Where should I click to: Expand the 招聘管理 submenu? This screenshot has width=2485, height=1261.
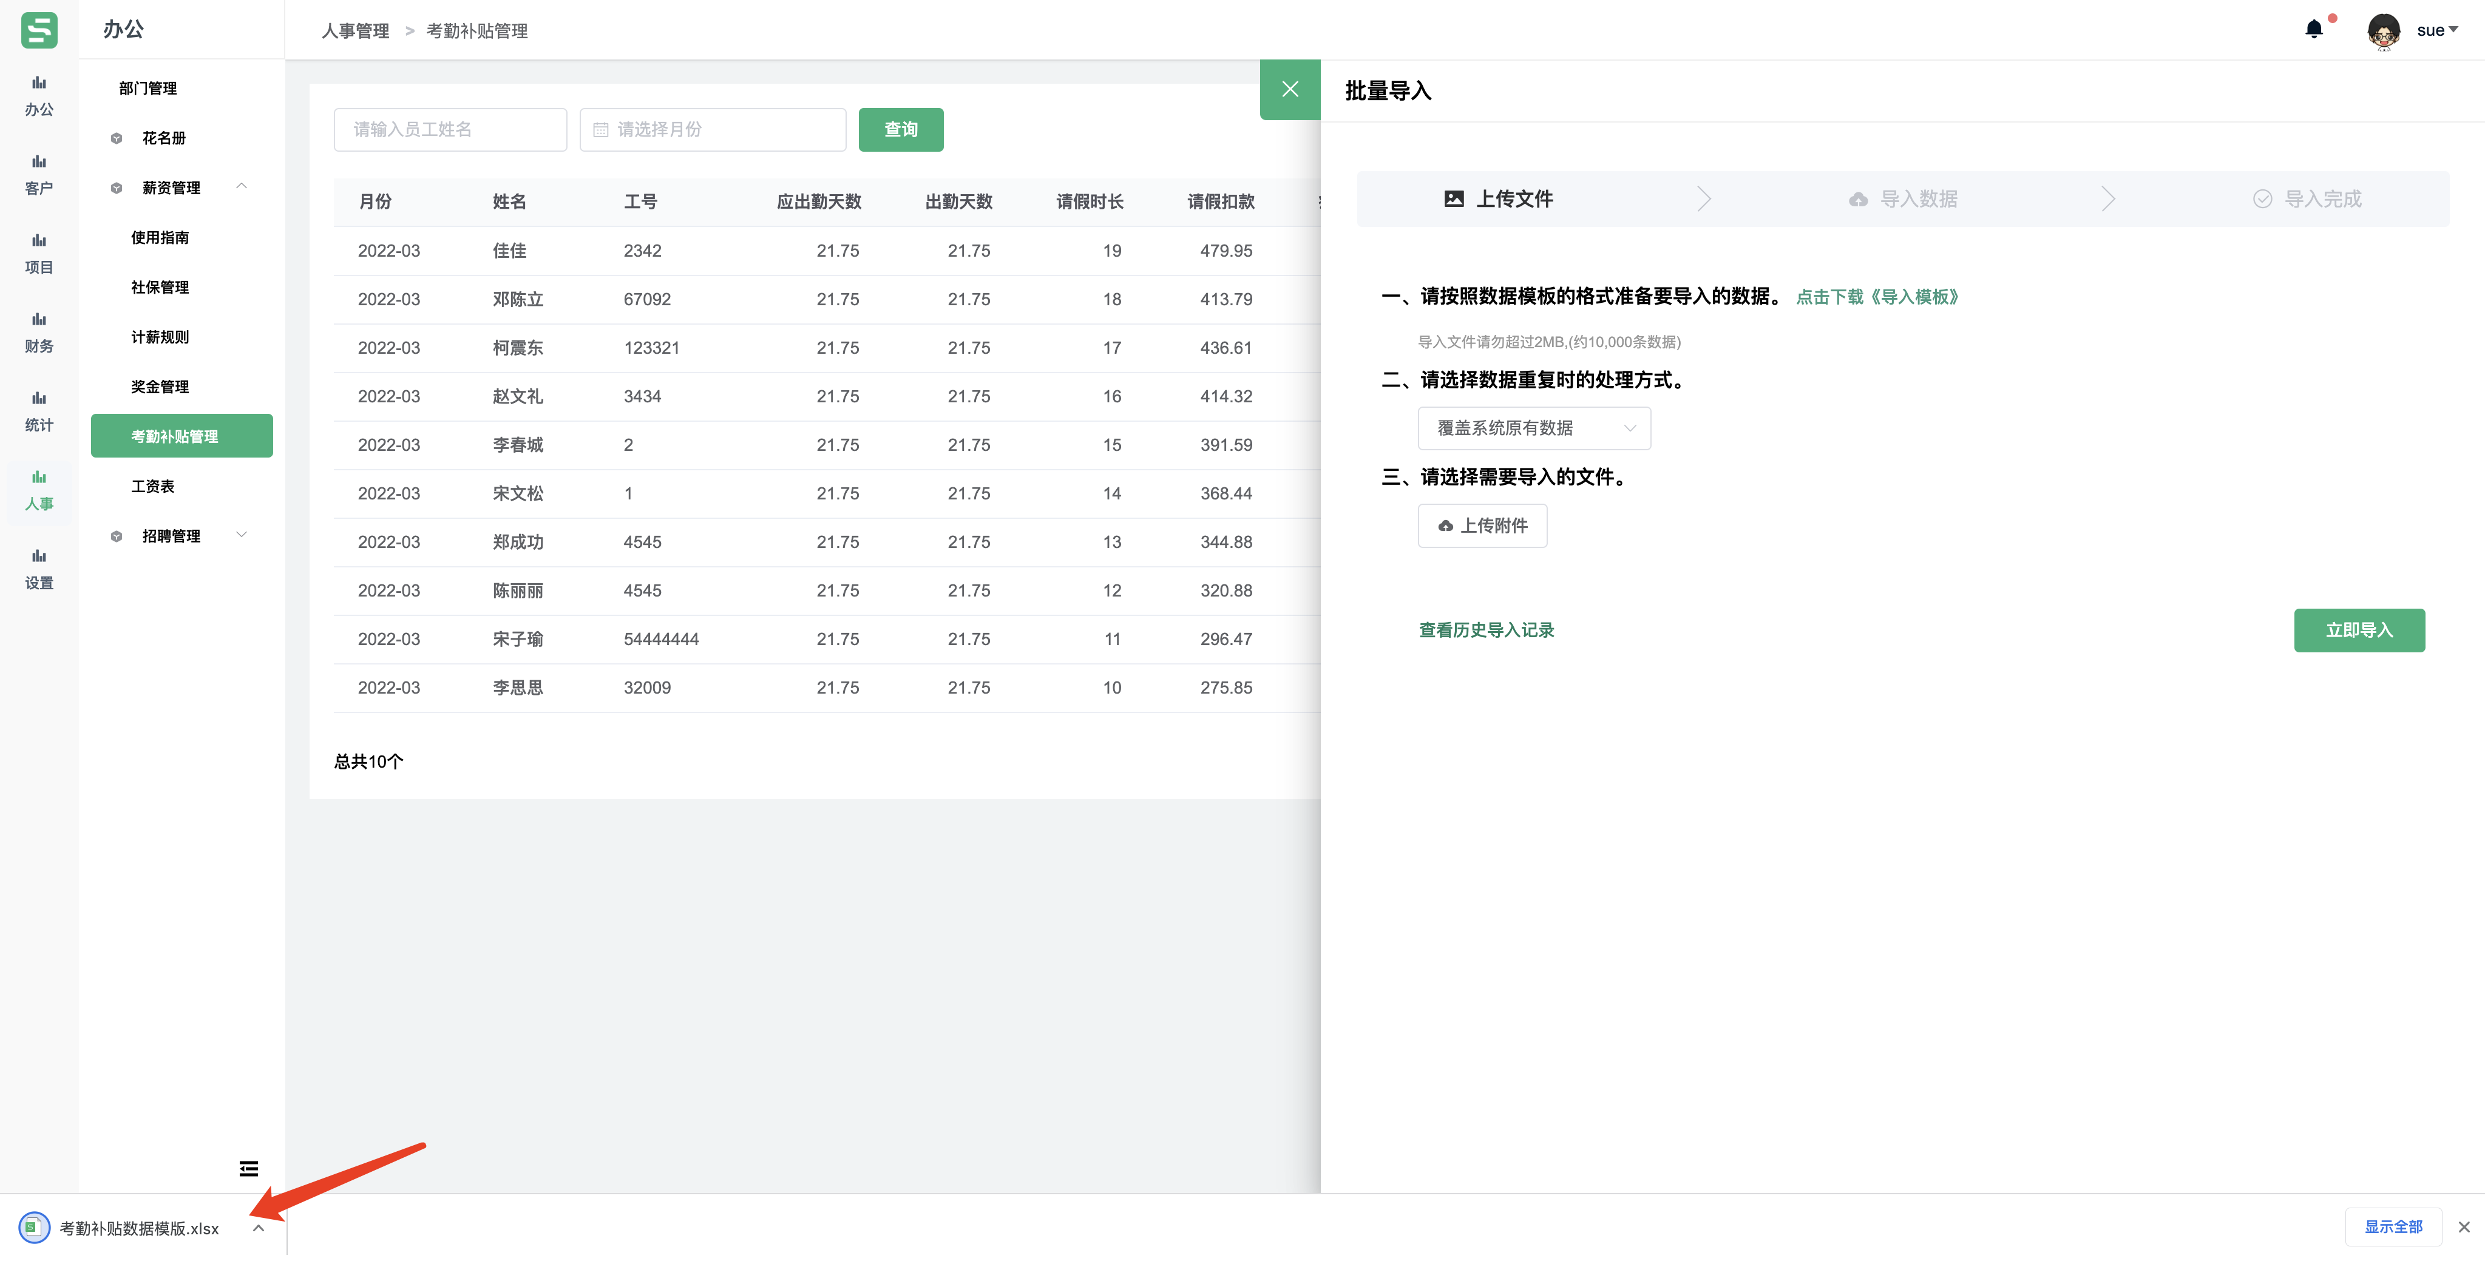[181, 536]
